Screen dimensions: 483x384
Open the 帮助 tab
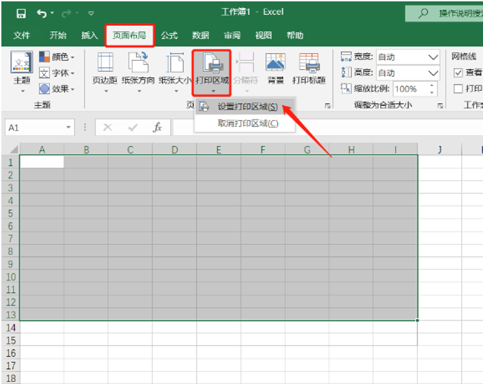coord(295,35)
